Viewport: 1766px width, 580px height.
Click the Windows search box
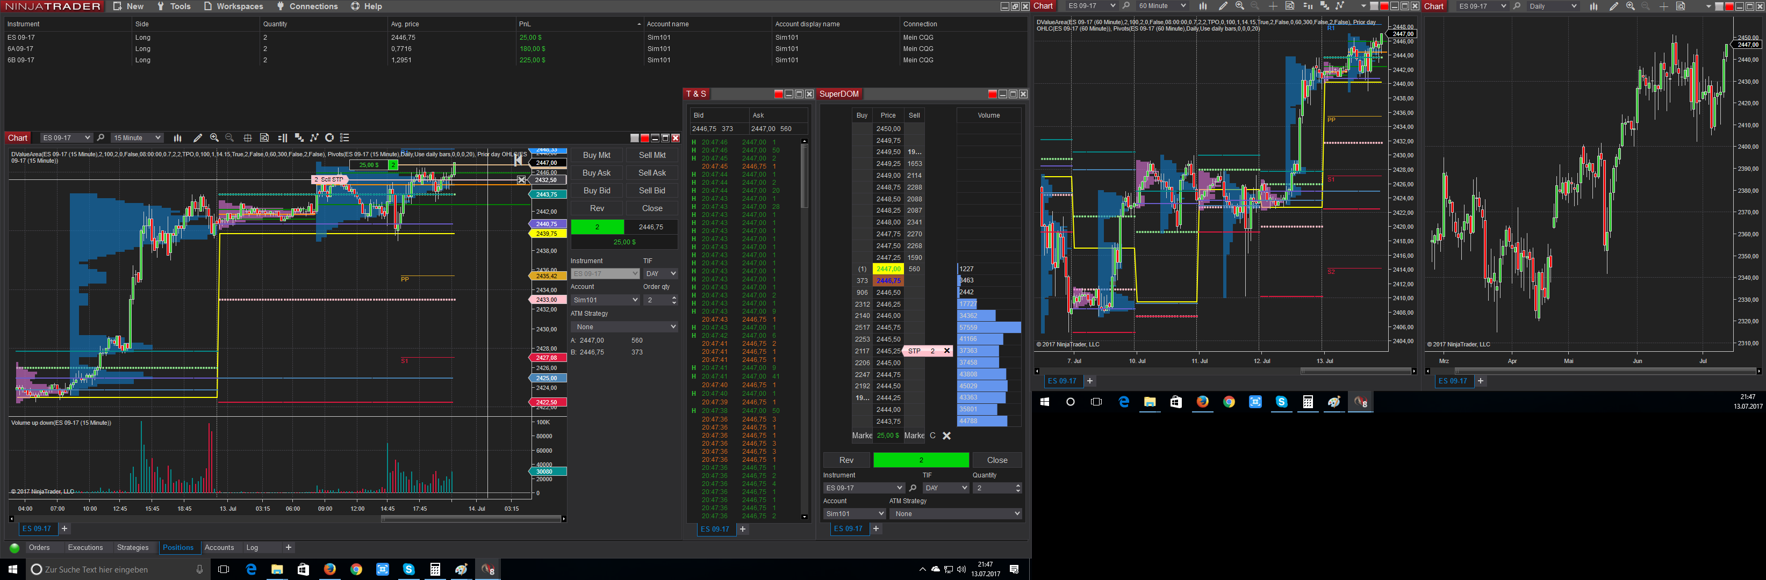[x=118, y=570]
